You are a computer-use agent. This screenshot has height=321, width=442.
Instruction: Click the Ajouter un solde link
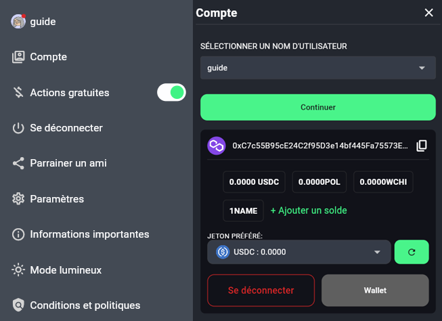tap(308, 211)
